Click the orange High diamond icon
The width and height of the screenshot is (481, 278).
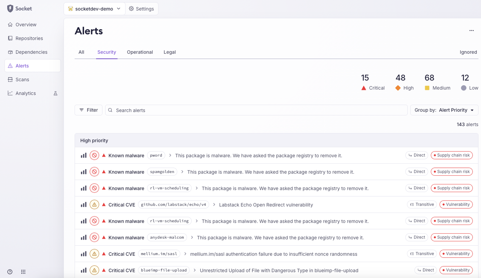(398, 88)
